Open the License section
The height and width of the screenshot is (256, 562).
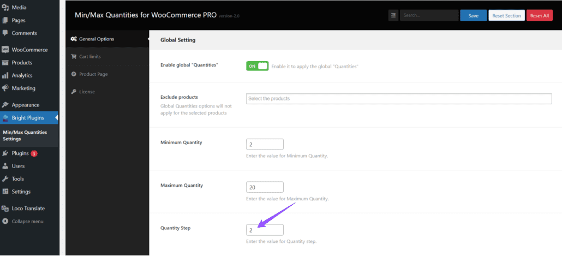click(87, 92)
